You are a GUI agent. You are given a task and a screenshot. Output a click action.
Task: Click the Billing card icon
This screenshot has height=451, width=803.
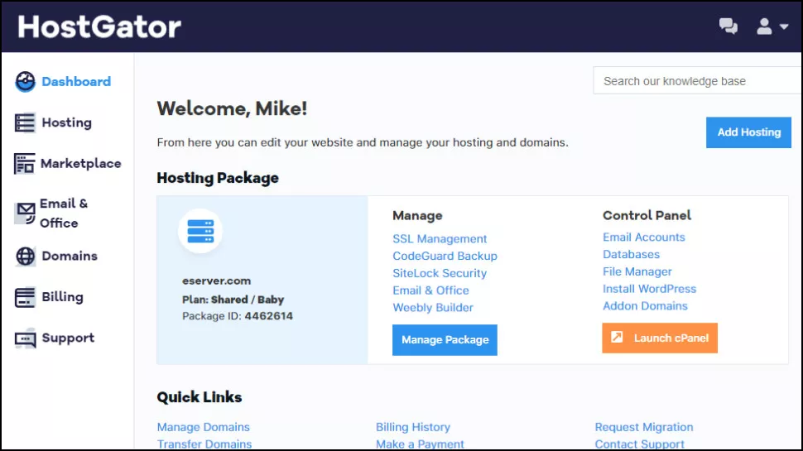(x=25, y=297)
